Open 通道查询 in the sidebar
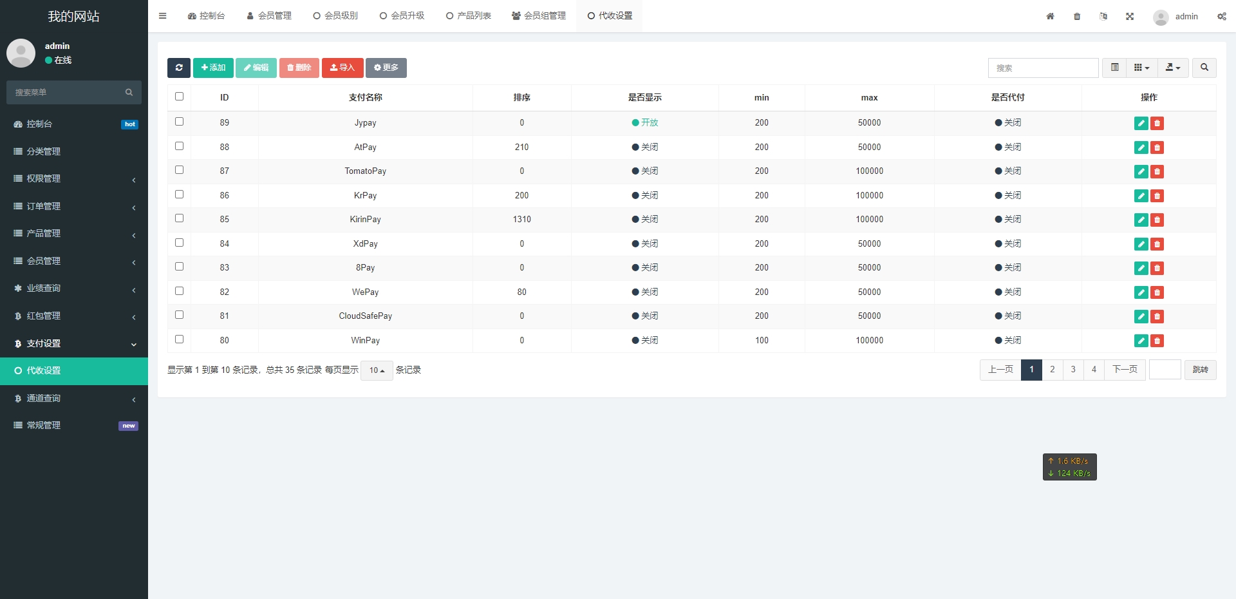 (74, 398)
